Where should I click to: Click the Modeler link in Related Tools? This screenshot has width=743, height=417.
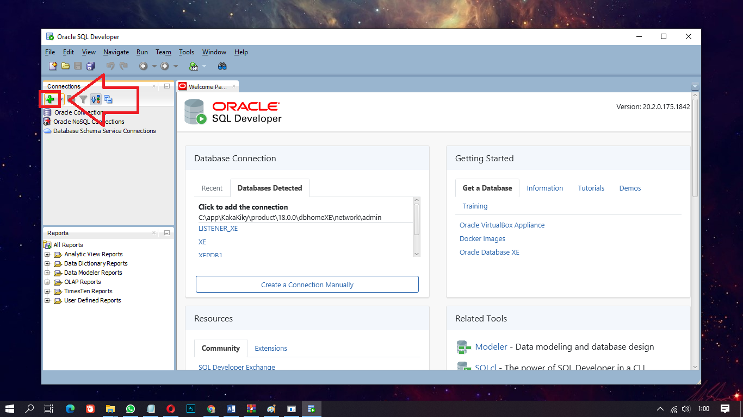(x=491, y=347)
